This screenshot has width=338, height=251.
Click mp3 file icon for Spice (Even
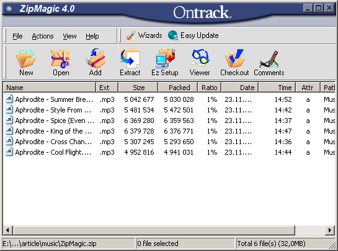[9, 120]
